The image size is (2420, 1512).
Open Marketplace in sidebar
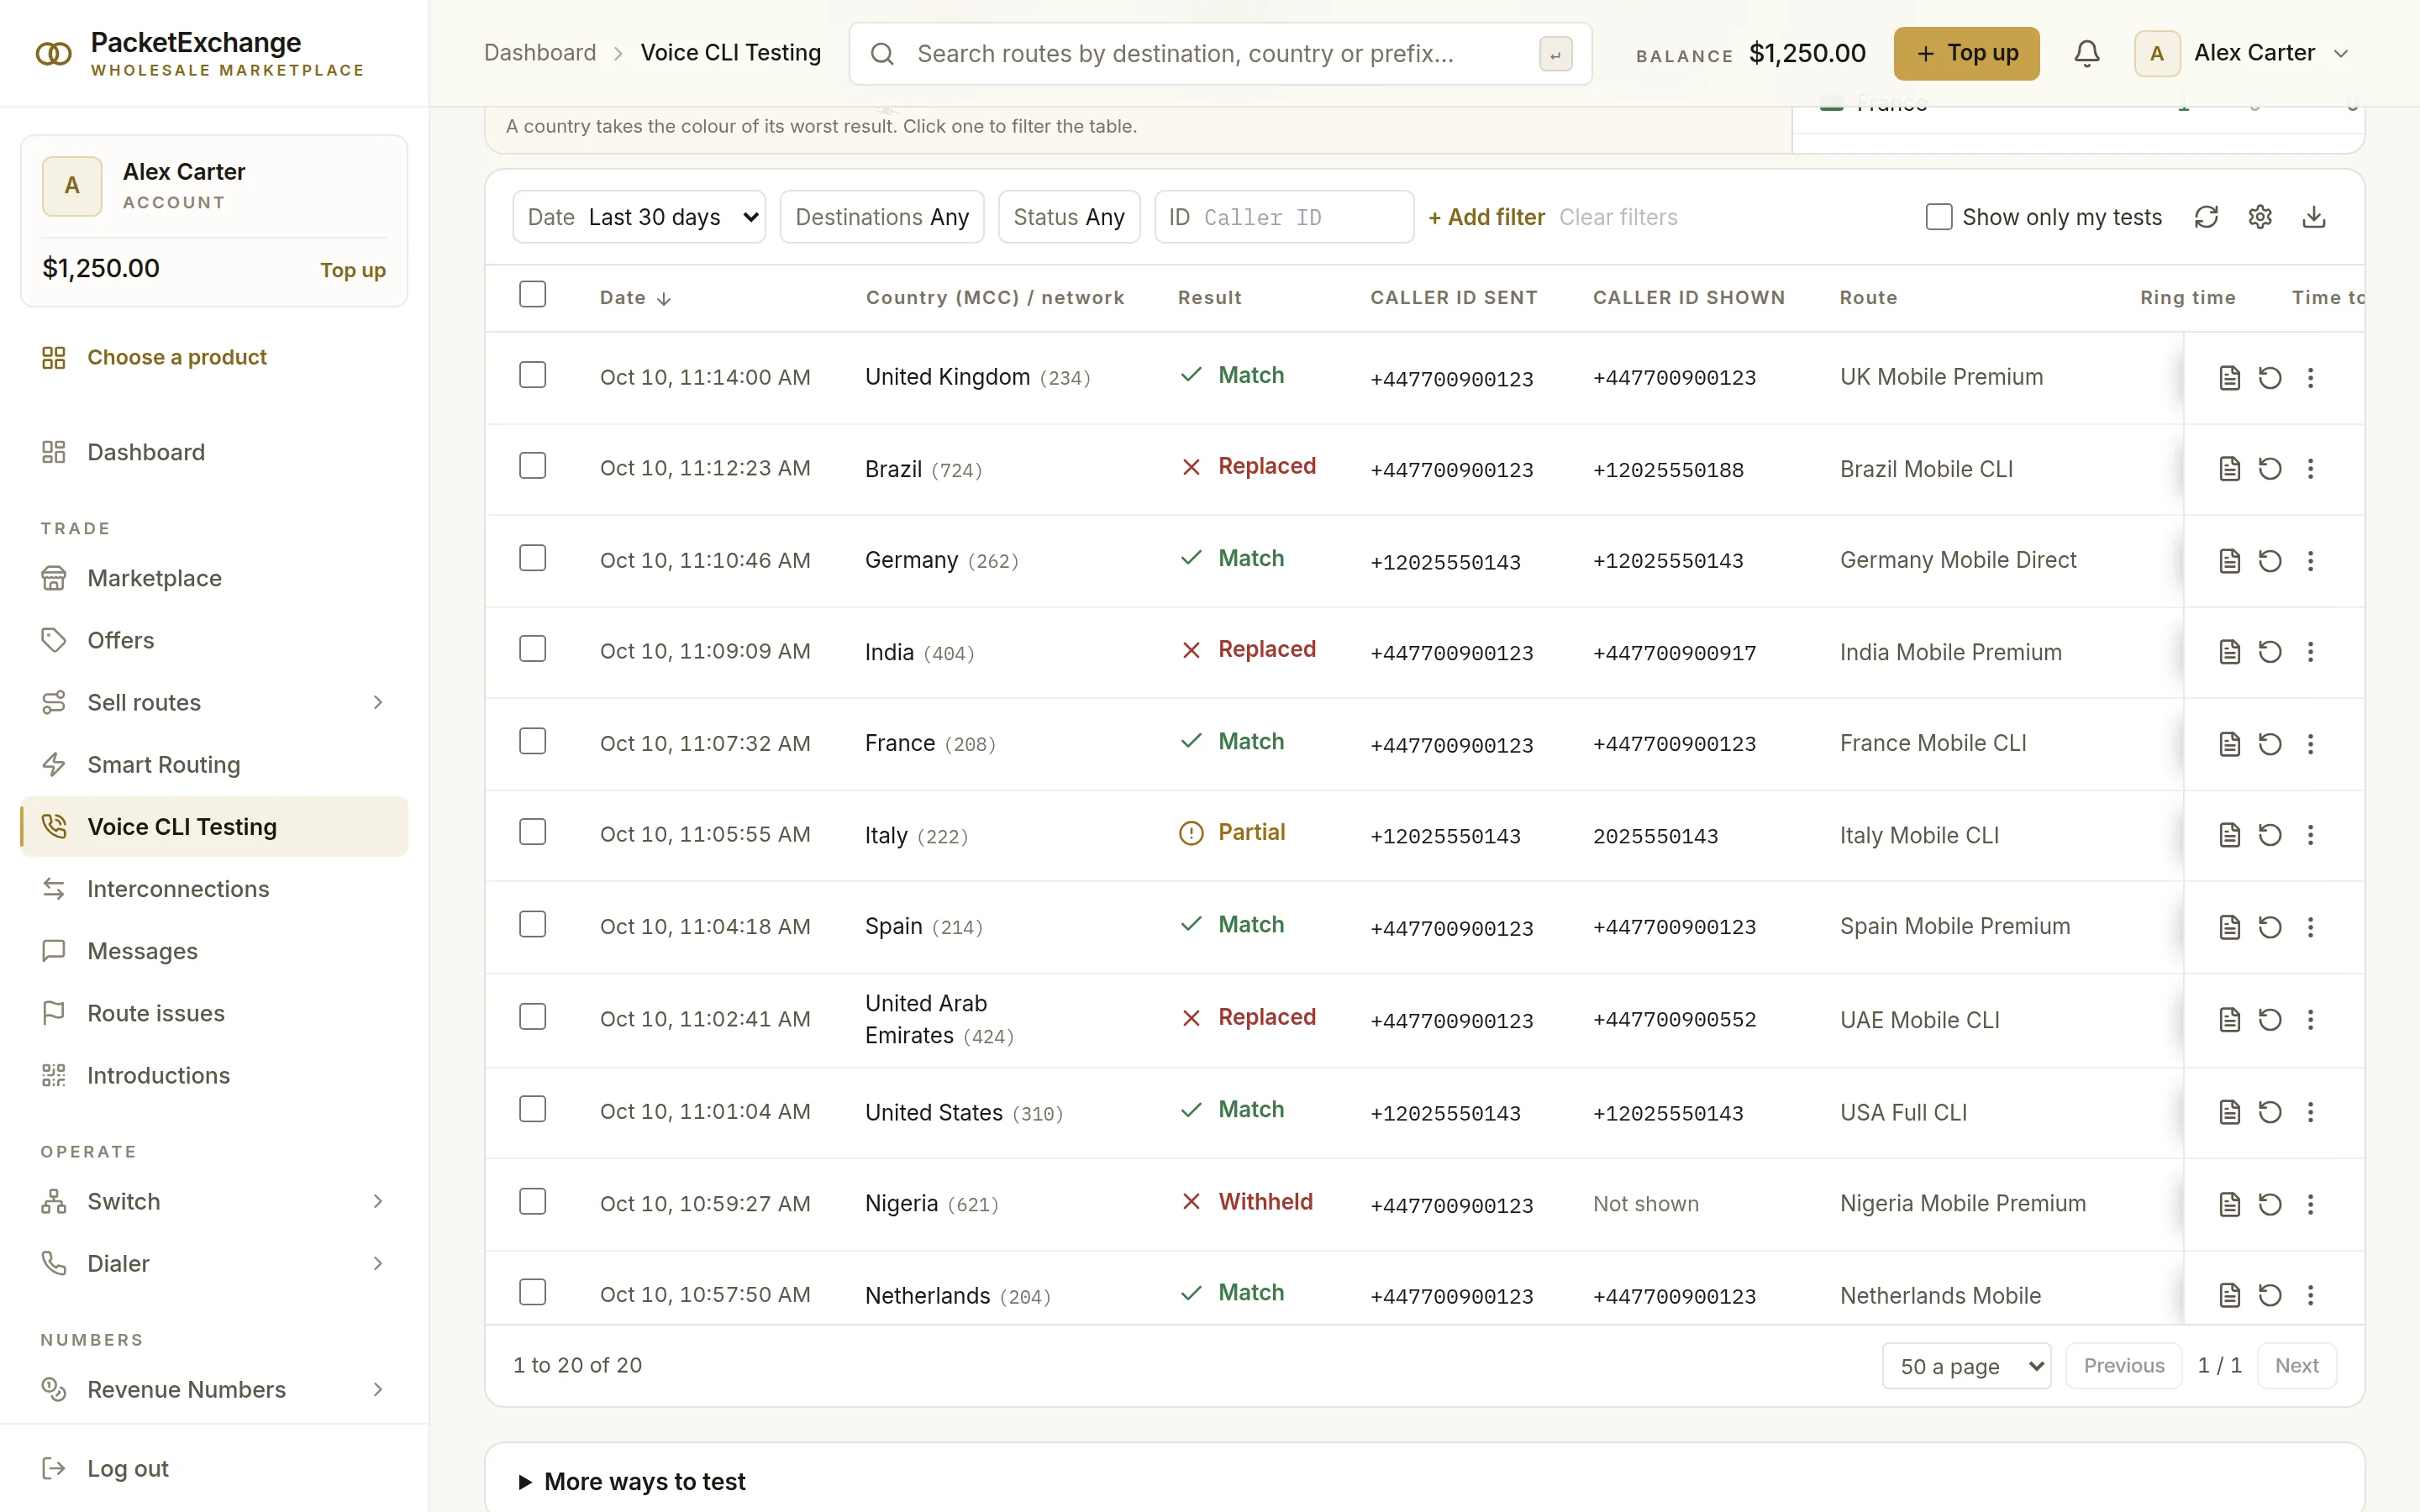coord(214,578)
